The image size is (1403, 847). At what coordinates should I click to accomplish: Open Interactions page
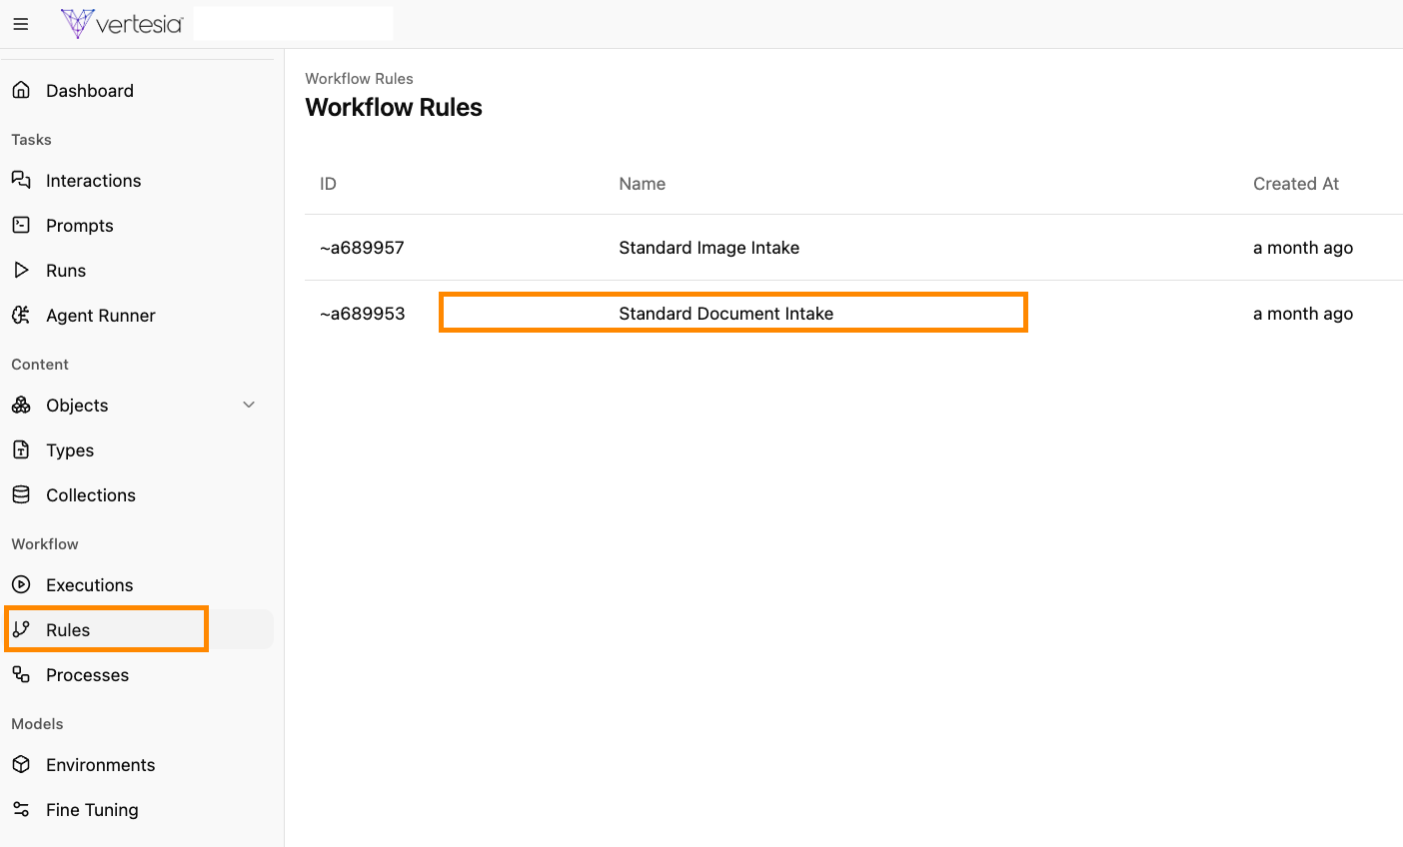(94, 180)
